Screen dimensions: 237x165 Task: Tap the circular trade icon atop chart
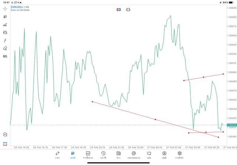128,9
